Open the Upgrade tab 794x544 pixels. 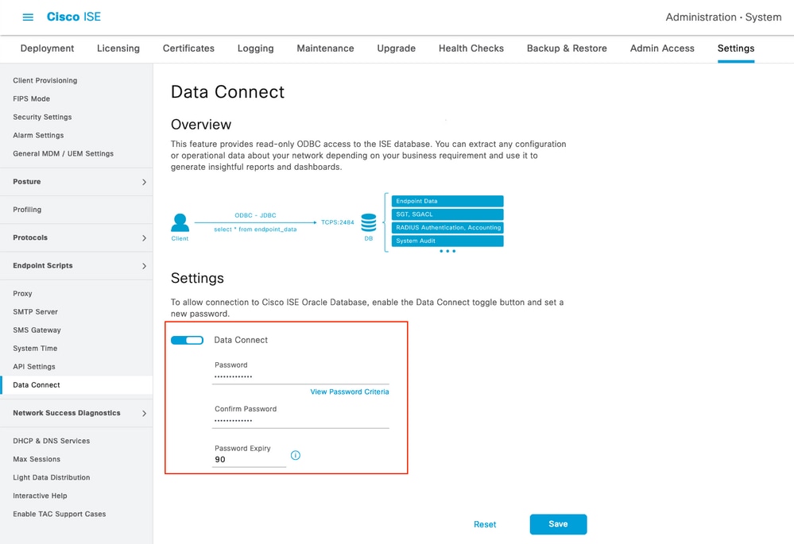396,48
